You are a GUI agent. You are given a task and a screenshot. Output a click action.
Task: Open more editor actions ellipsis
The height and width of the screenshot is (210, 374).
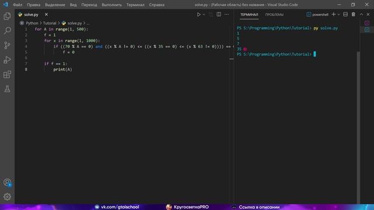point(227,15)
